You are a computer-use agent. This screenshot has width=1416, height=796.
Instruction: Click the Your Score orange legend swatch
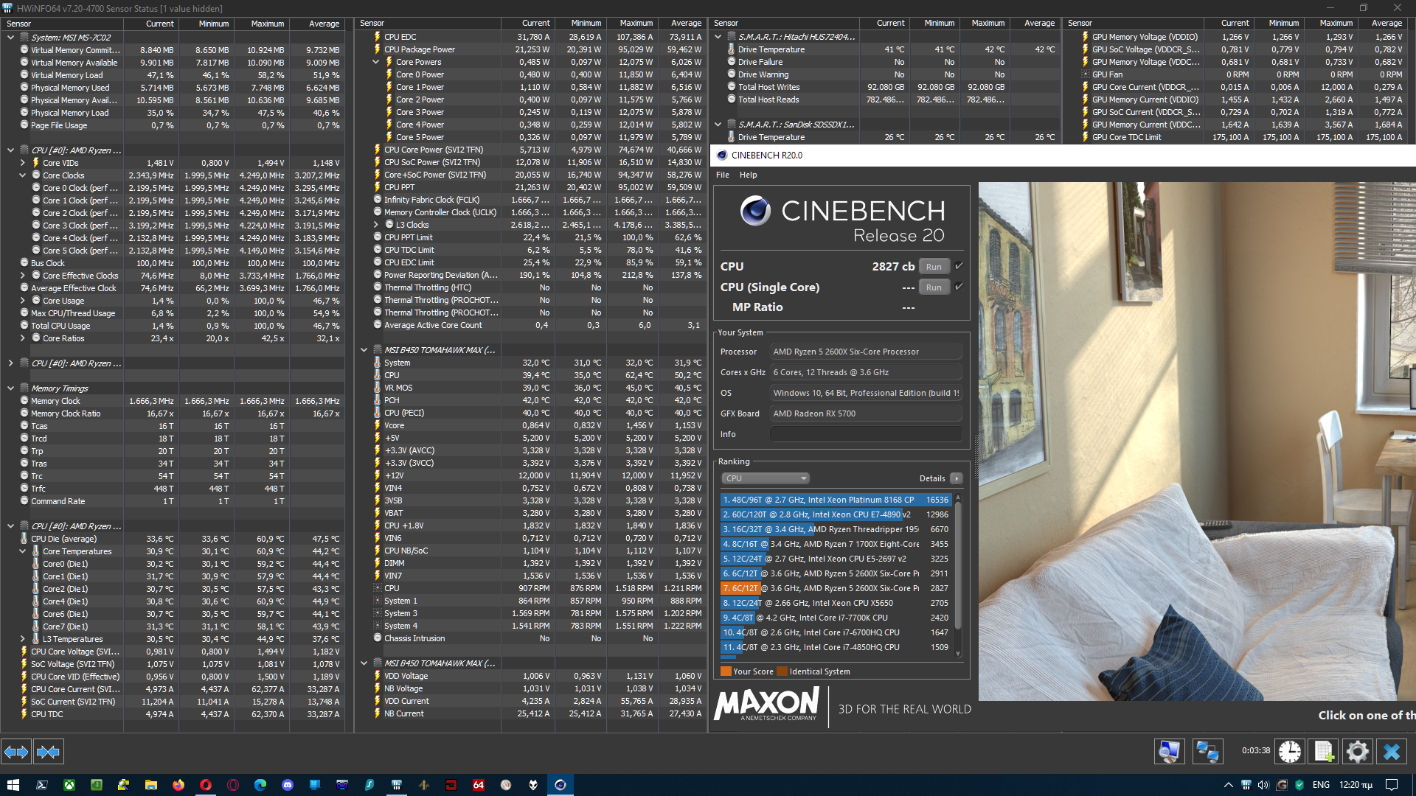click(726, 671)
